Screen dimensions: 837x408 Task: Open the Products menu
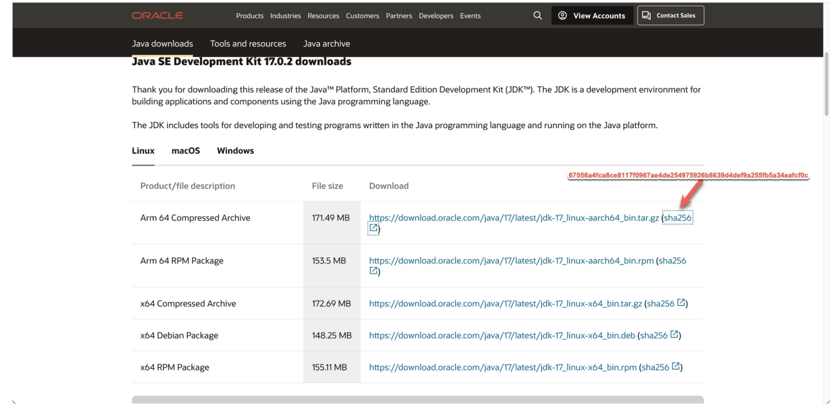tap(250, 16)
